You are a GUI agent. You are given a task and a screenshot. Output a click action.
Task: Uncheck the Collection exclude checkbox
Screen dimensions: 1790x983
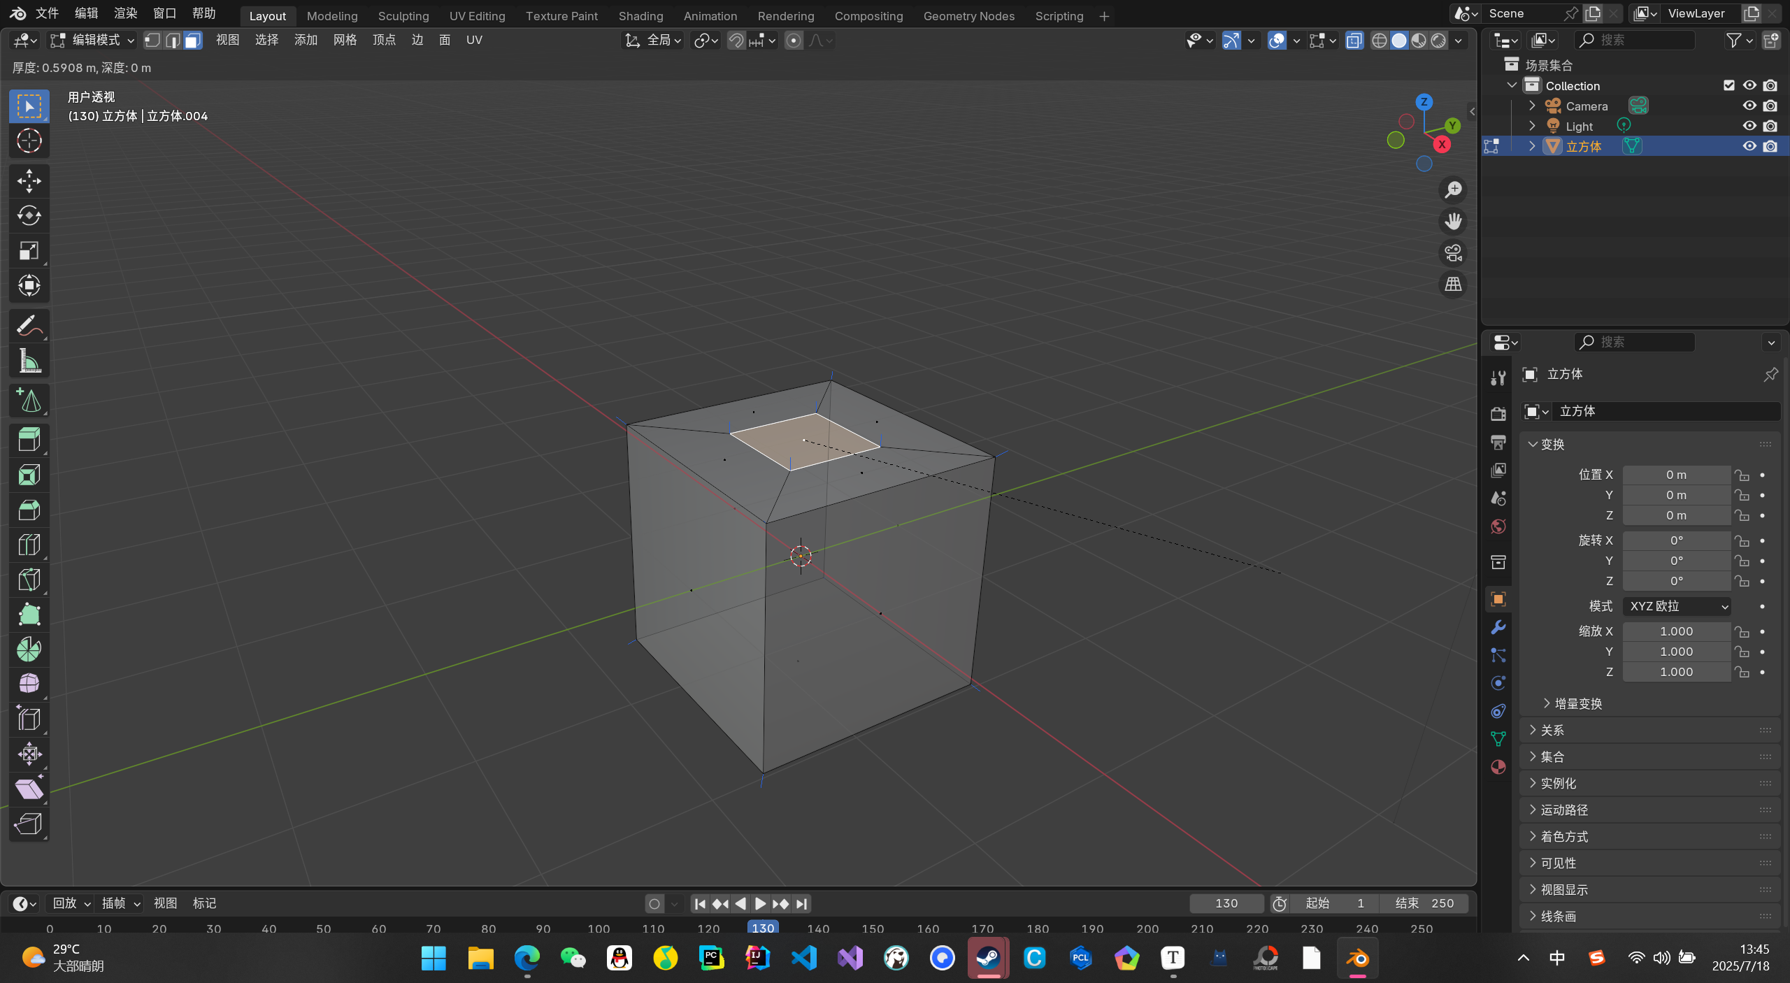click(1728, 85)
